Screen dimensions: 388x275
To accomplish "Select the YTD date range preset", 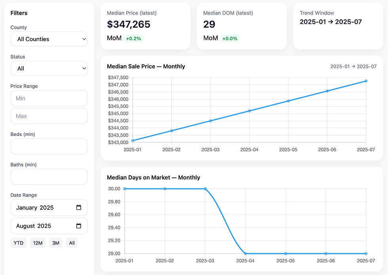I will (18, 243).
